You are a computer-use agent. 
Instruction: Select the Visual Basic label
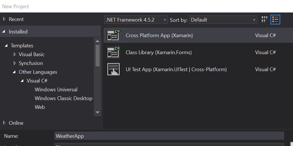(32, 54)
